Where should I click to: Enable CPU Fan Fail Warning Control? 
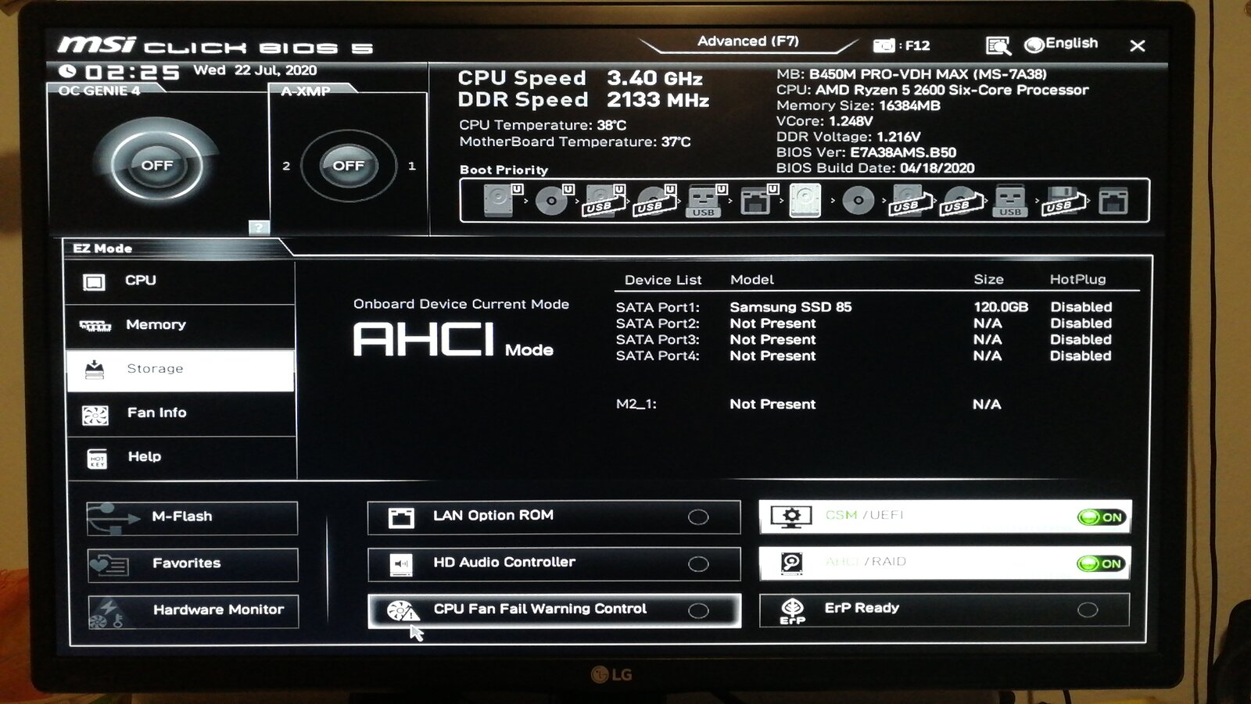(x=554, y=610)
